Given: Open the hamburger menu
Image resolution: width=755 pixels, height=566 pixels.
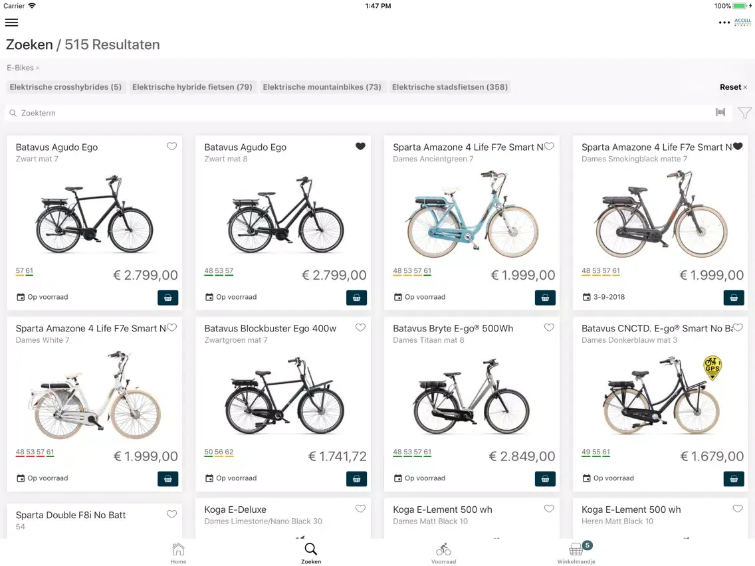Looking at the screenshot, I should 11,23.
